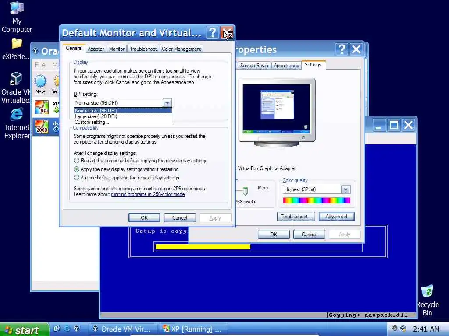Open the eXPerie.. folder on desktop
Viewport: 449px width, 336px height.
16,49
